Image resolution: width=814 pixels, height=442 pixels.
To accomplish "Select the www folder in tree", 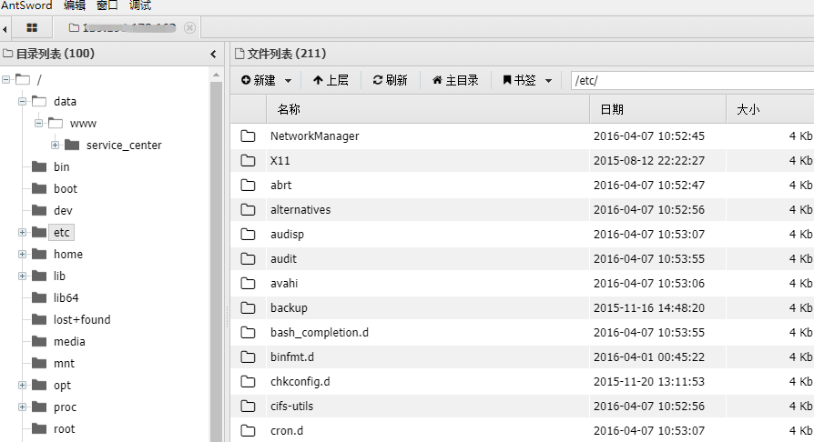I will pyautogui.click(x=83, y=124).
